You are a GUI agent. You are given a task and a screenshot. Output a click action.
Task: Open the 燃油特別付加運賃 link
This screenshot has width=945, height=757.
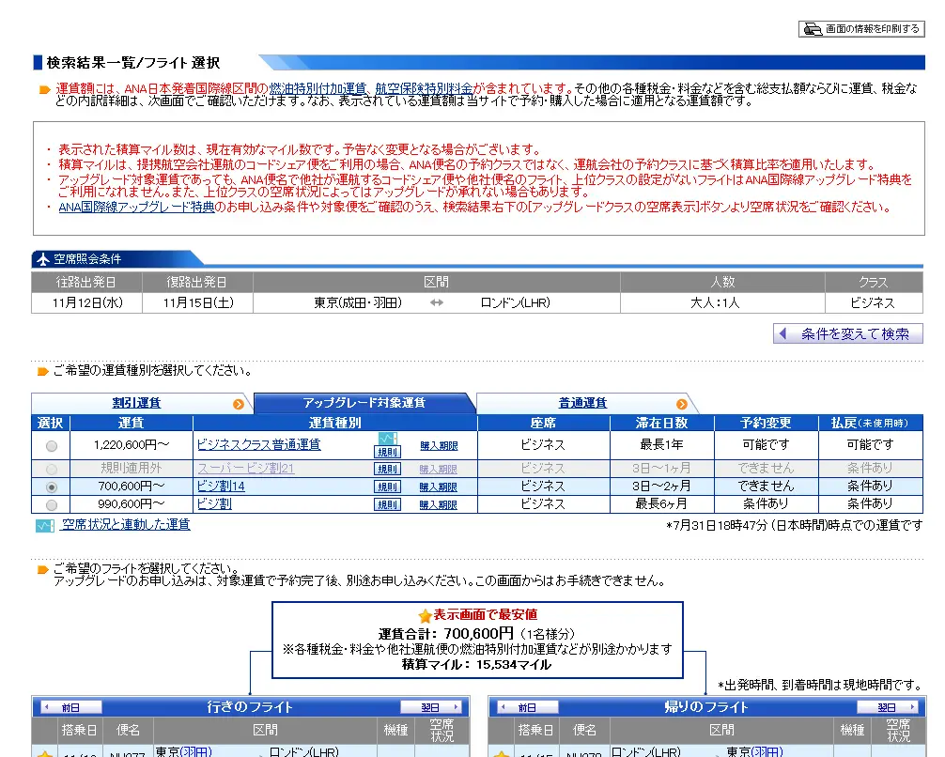pos(319,88)
